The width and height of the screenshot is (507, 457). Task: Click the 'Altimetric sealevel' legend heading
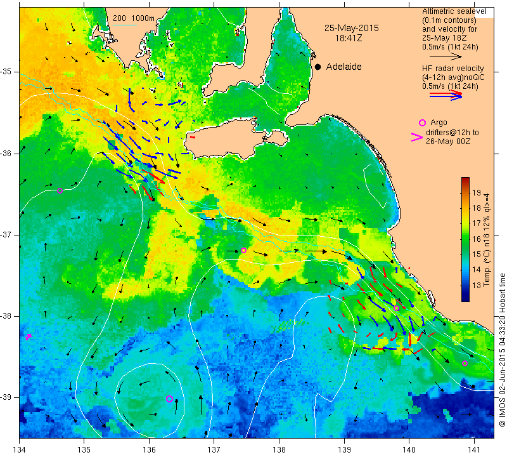(454, 11)
